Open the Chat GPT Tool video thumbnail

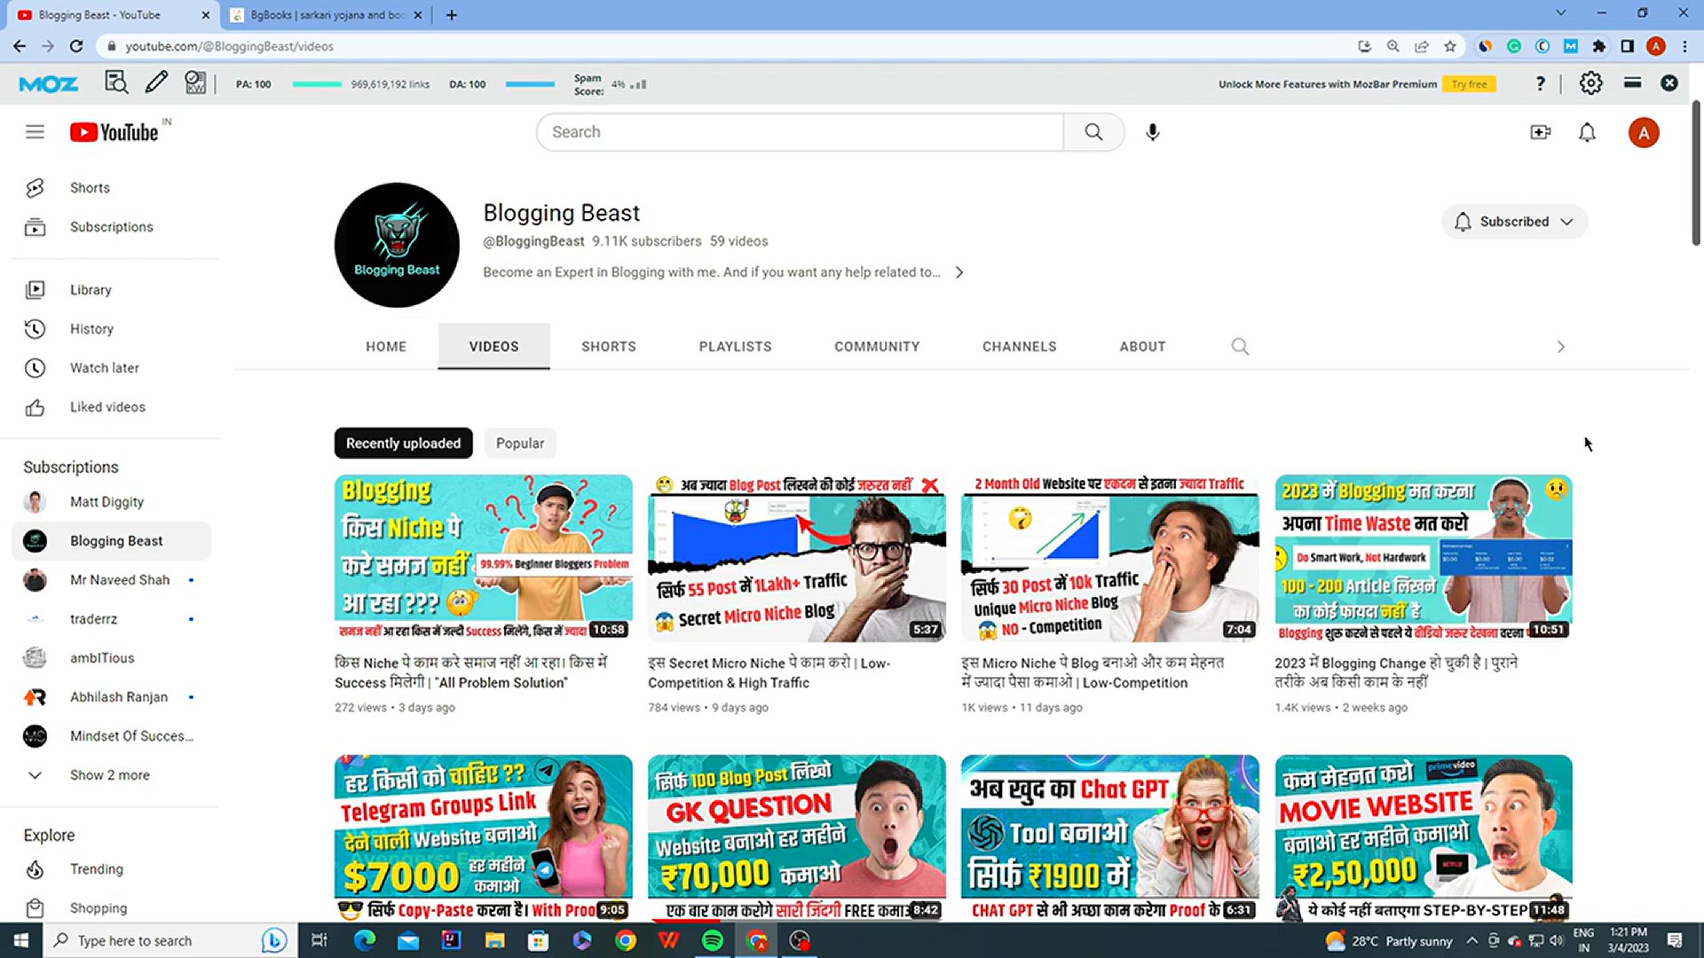tap(1109, 838)
